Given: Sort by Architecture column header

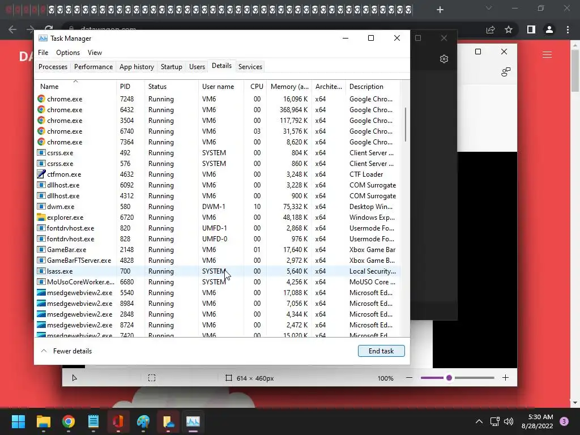Looking at the screenshot, I should click(329, 86).
